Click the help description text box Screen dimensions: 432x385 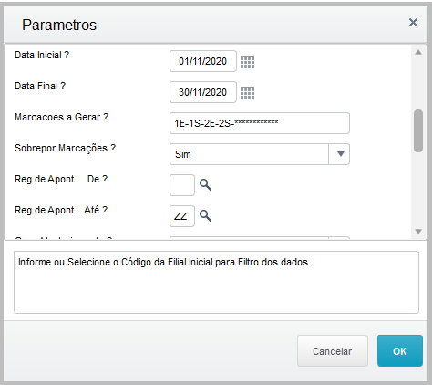[216, 282]
